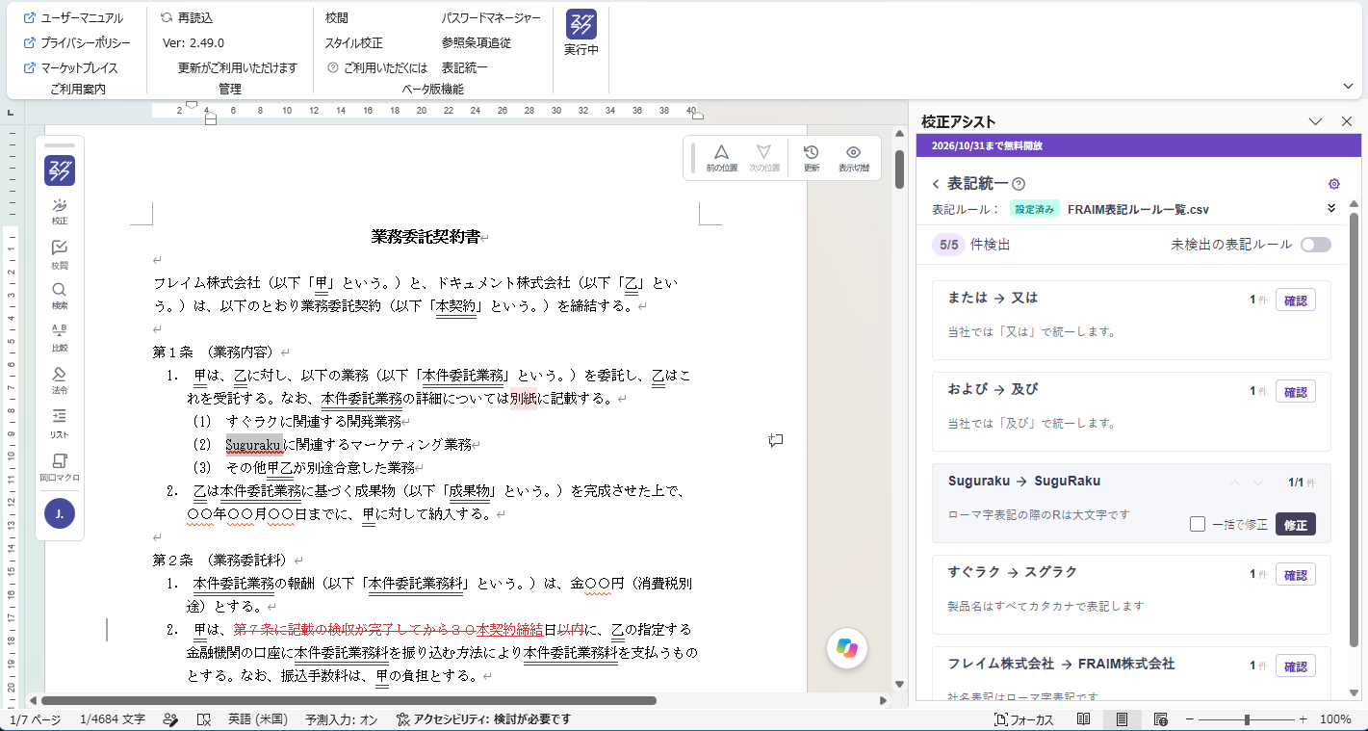Screen dimensions: 1368x731
Task: Collapse the 校正アシスト pane using its chevron
Action: [1316, 121]
